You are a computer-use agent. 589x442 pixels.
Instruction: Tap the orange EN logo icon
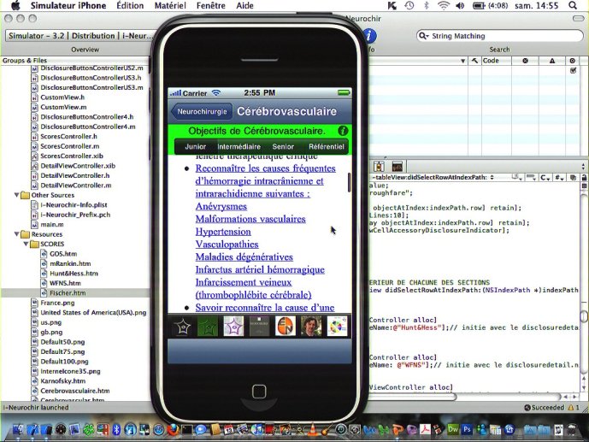[286, 326]
